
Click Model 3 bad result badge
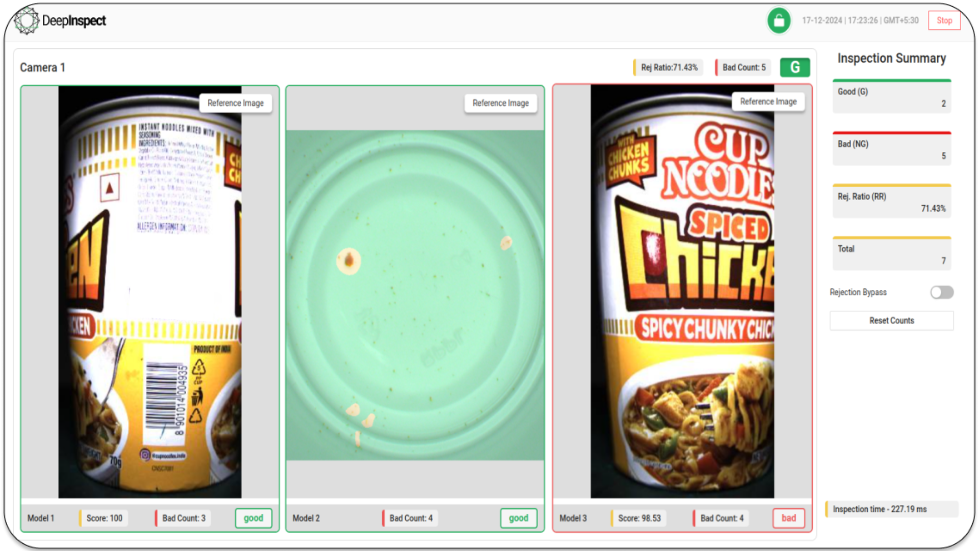[x=789, y=518]
